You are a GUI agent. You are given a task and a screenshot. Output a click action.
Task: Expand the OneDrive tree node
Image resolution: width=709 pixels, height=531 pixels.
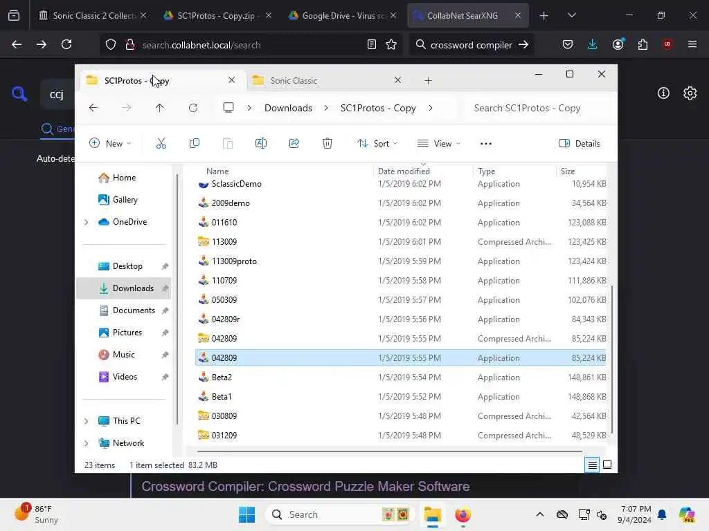[x=87, y=222]
